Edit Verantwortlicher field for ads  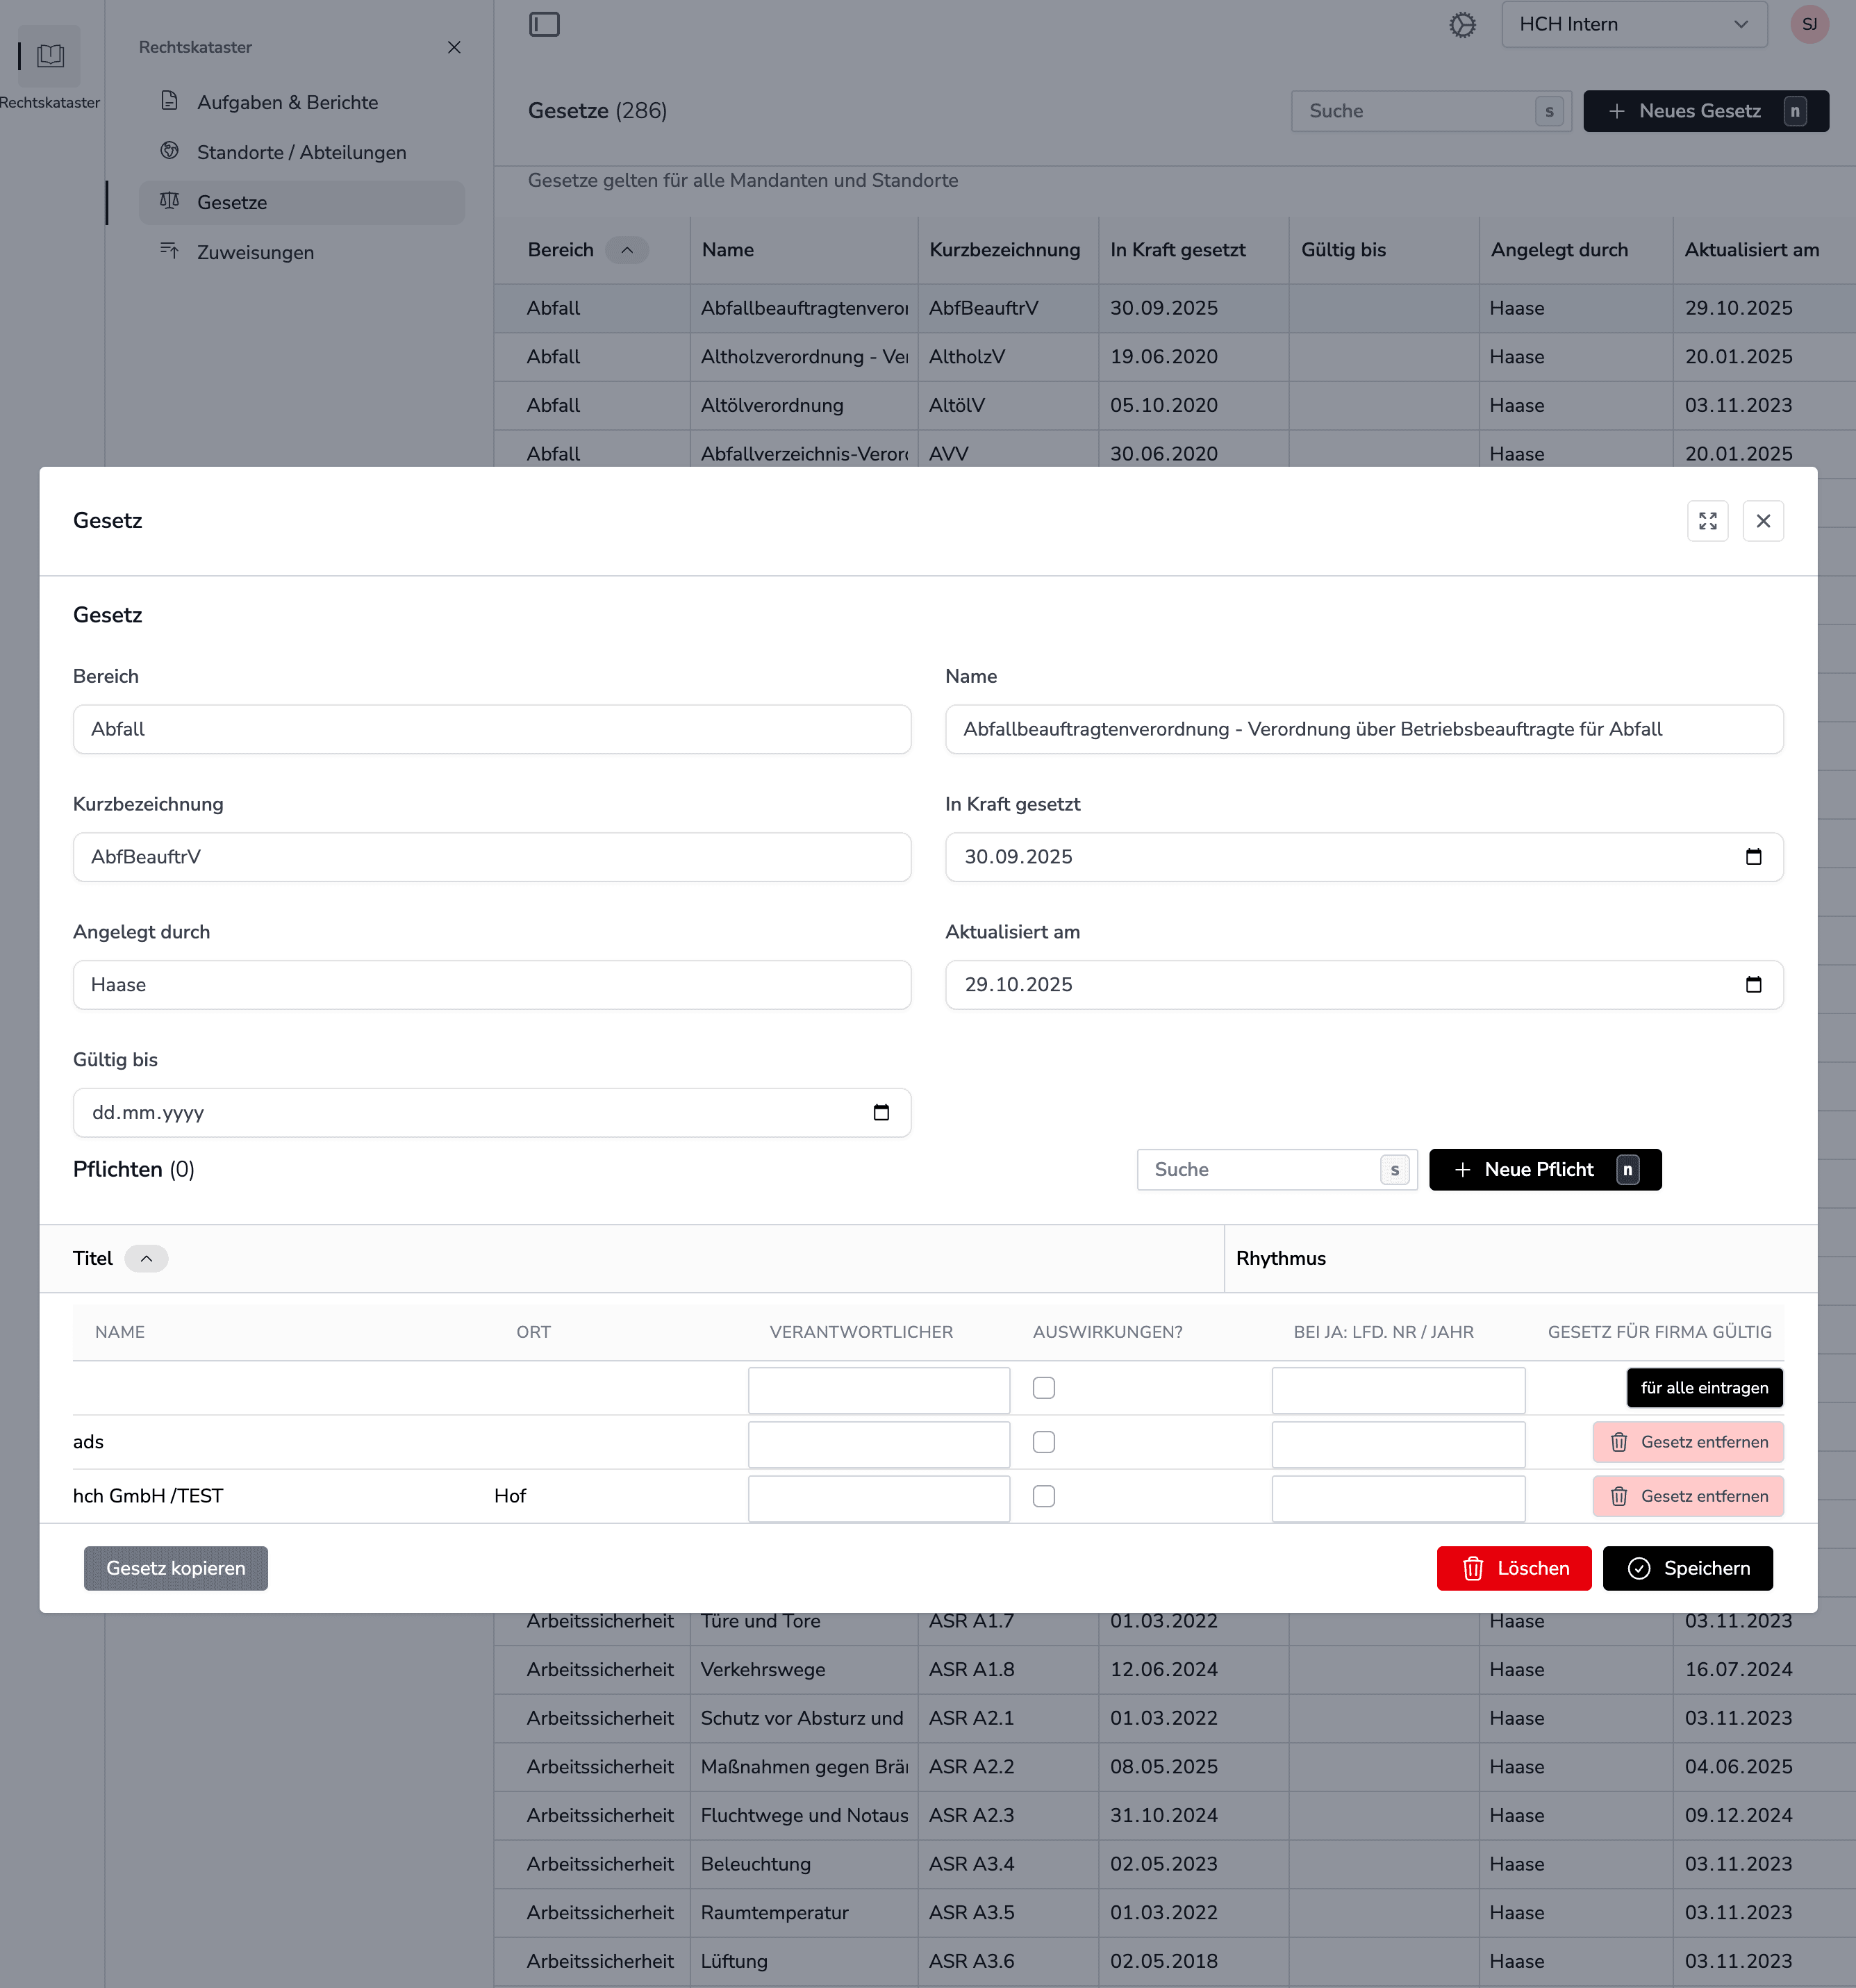(x=879, y=1445)
